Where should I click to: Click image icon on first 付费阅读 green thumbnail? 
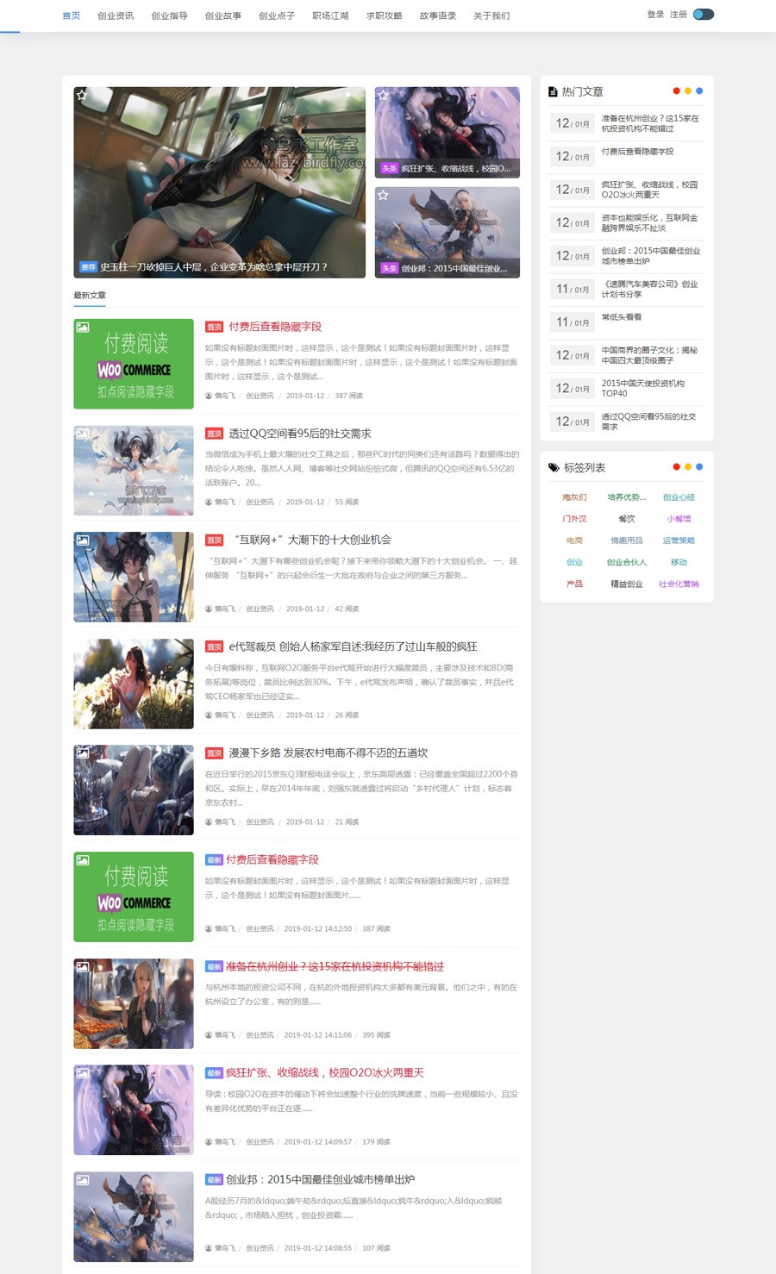(x=82, y=327)
